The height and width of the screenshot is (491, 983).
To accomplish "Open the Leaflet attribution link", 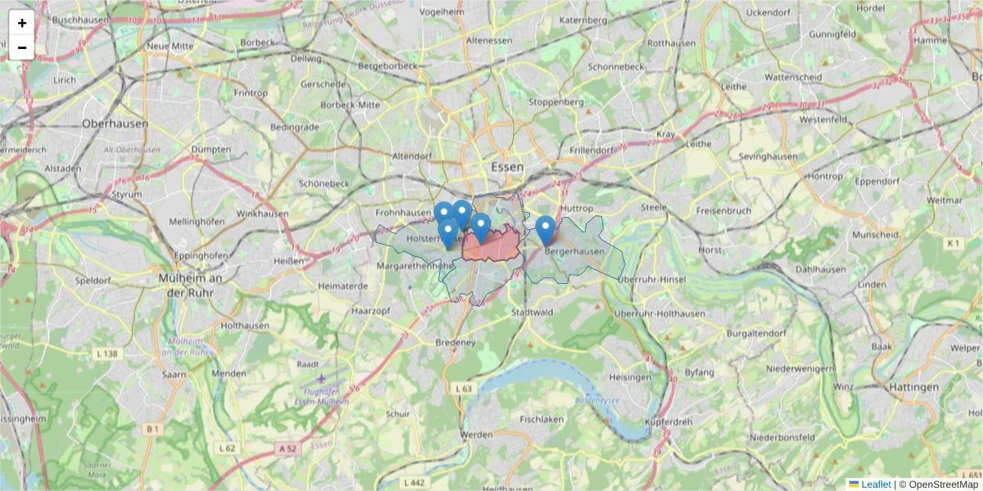I will tap(876, 484).
